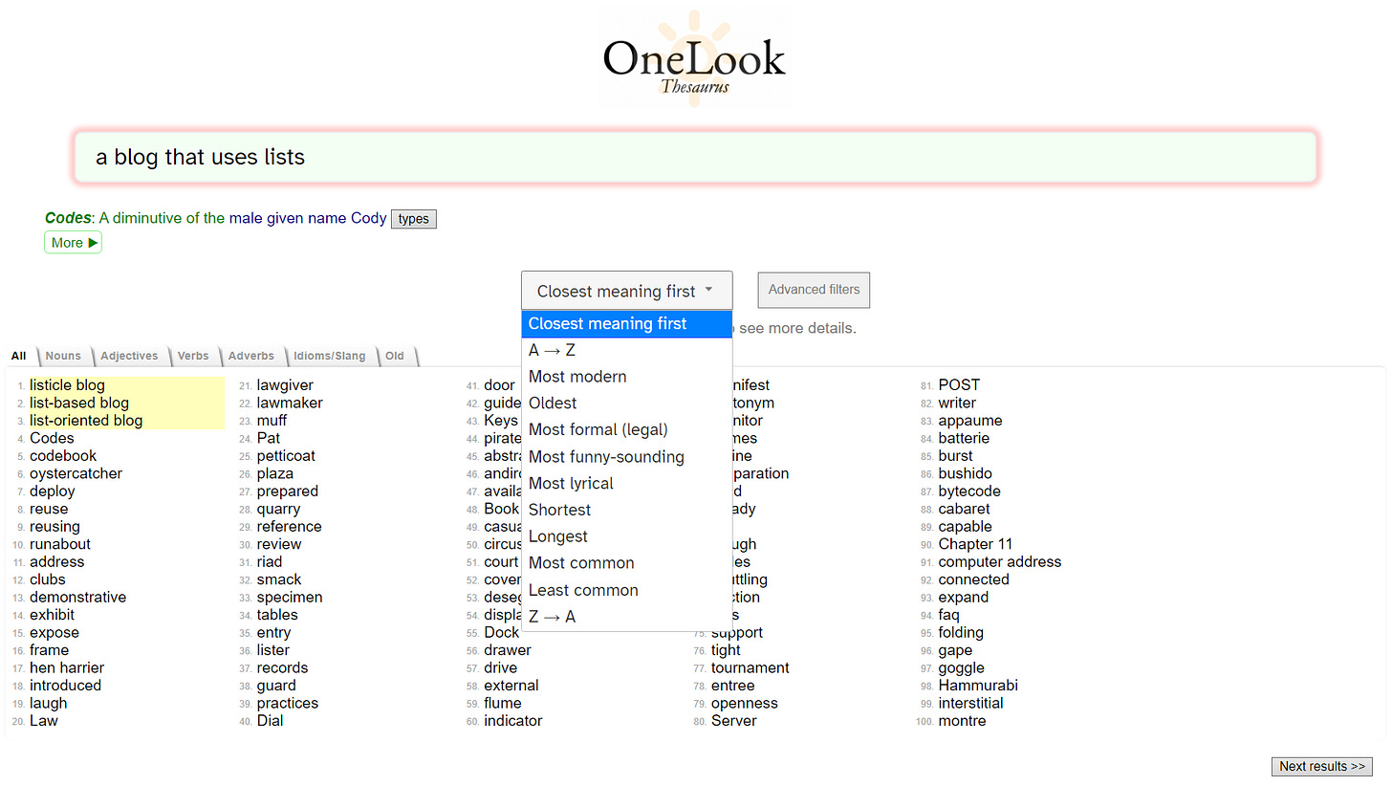Open result 'flume'

coord(503,703)
